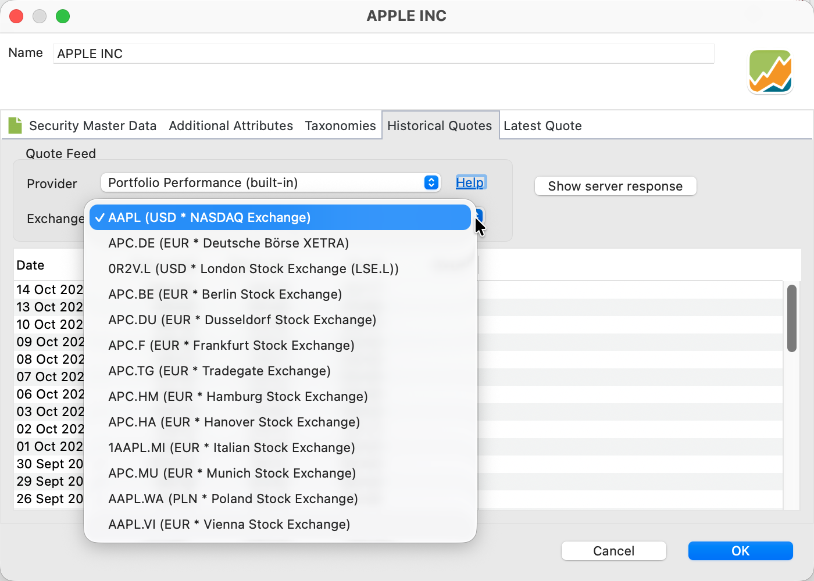
Task: Click the Name input field
Action: (x=383, y=53)
